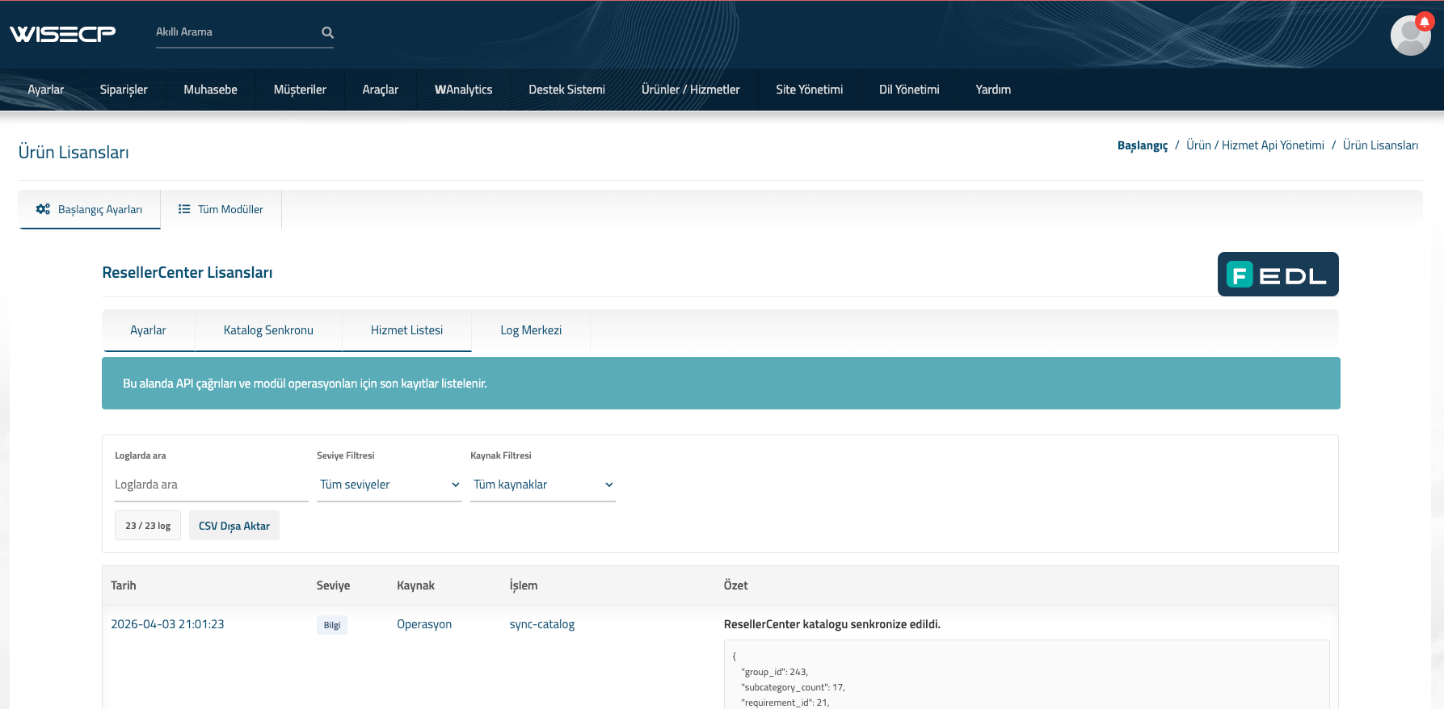Focus the Akıllı Arama search box
Image resolution: width=1444 pixels, height=709 pixels.
click(x=234, y=32)
